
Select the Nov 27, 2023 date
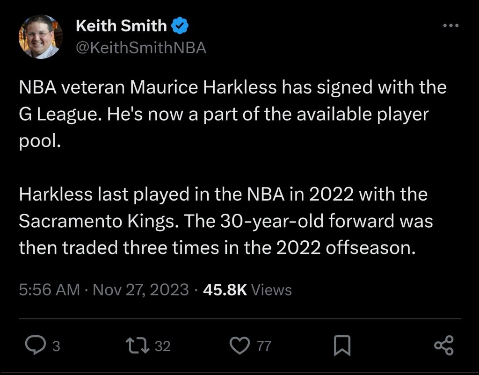141,290
